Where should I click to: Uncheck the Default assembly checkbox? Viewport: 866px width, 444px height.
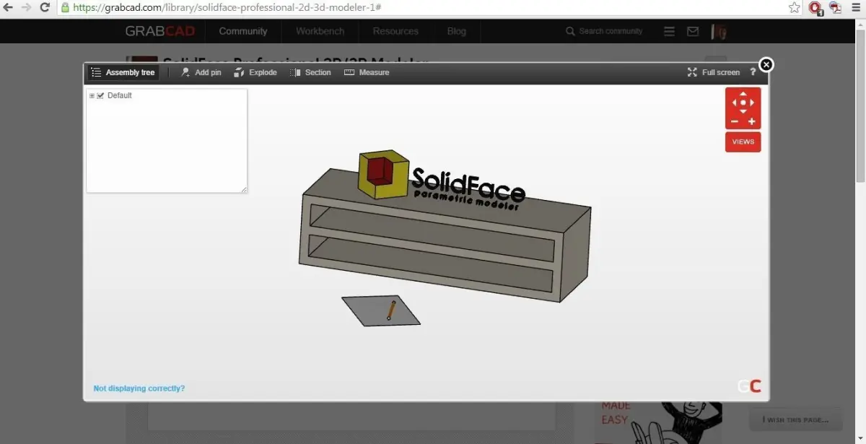(x=100, y=95)
